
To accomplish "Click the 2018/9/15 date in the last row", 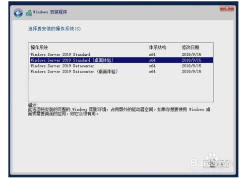I will pyautogui.click(x=191, y=72).
